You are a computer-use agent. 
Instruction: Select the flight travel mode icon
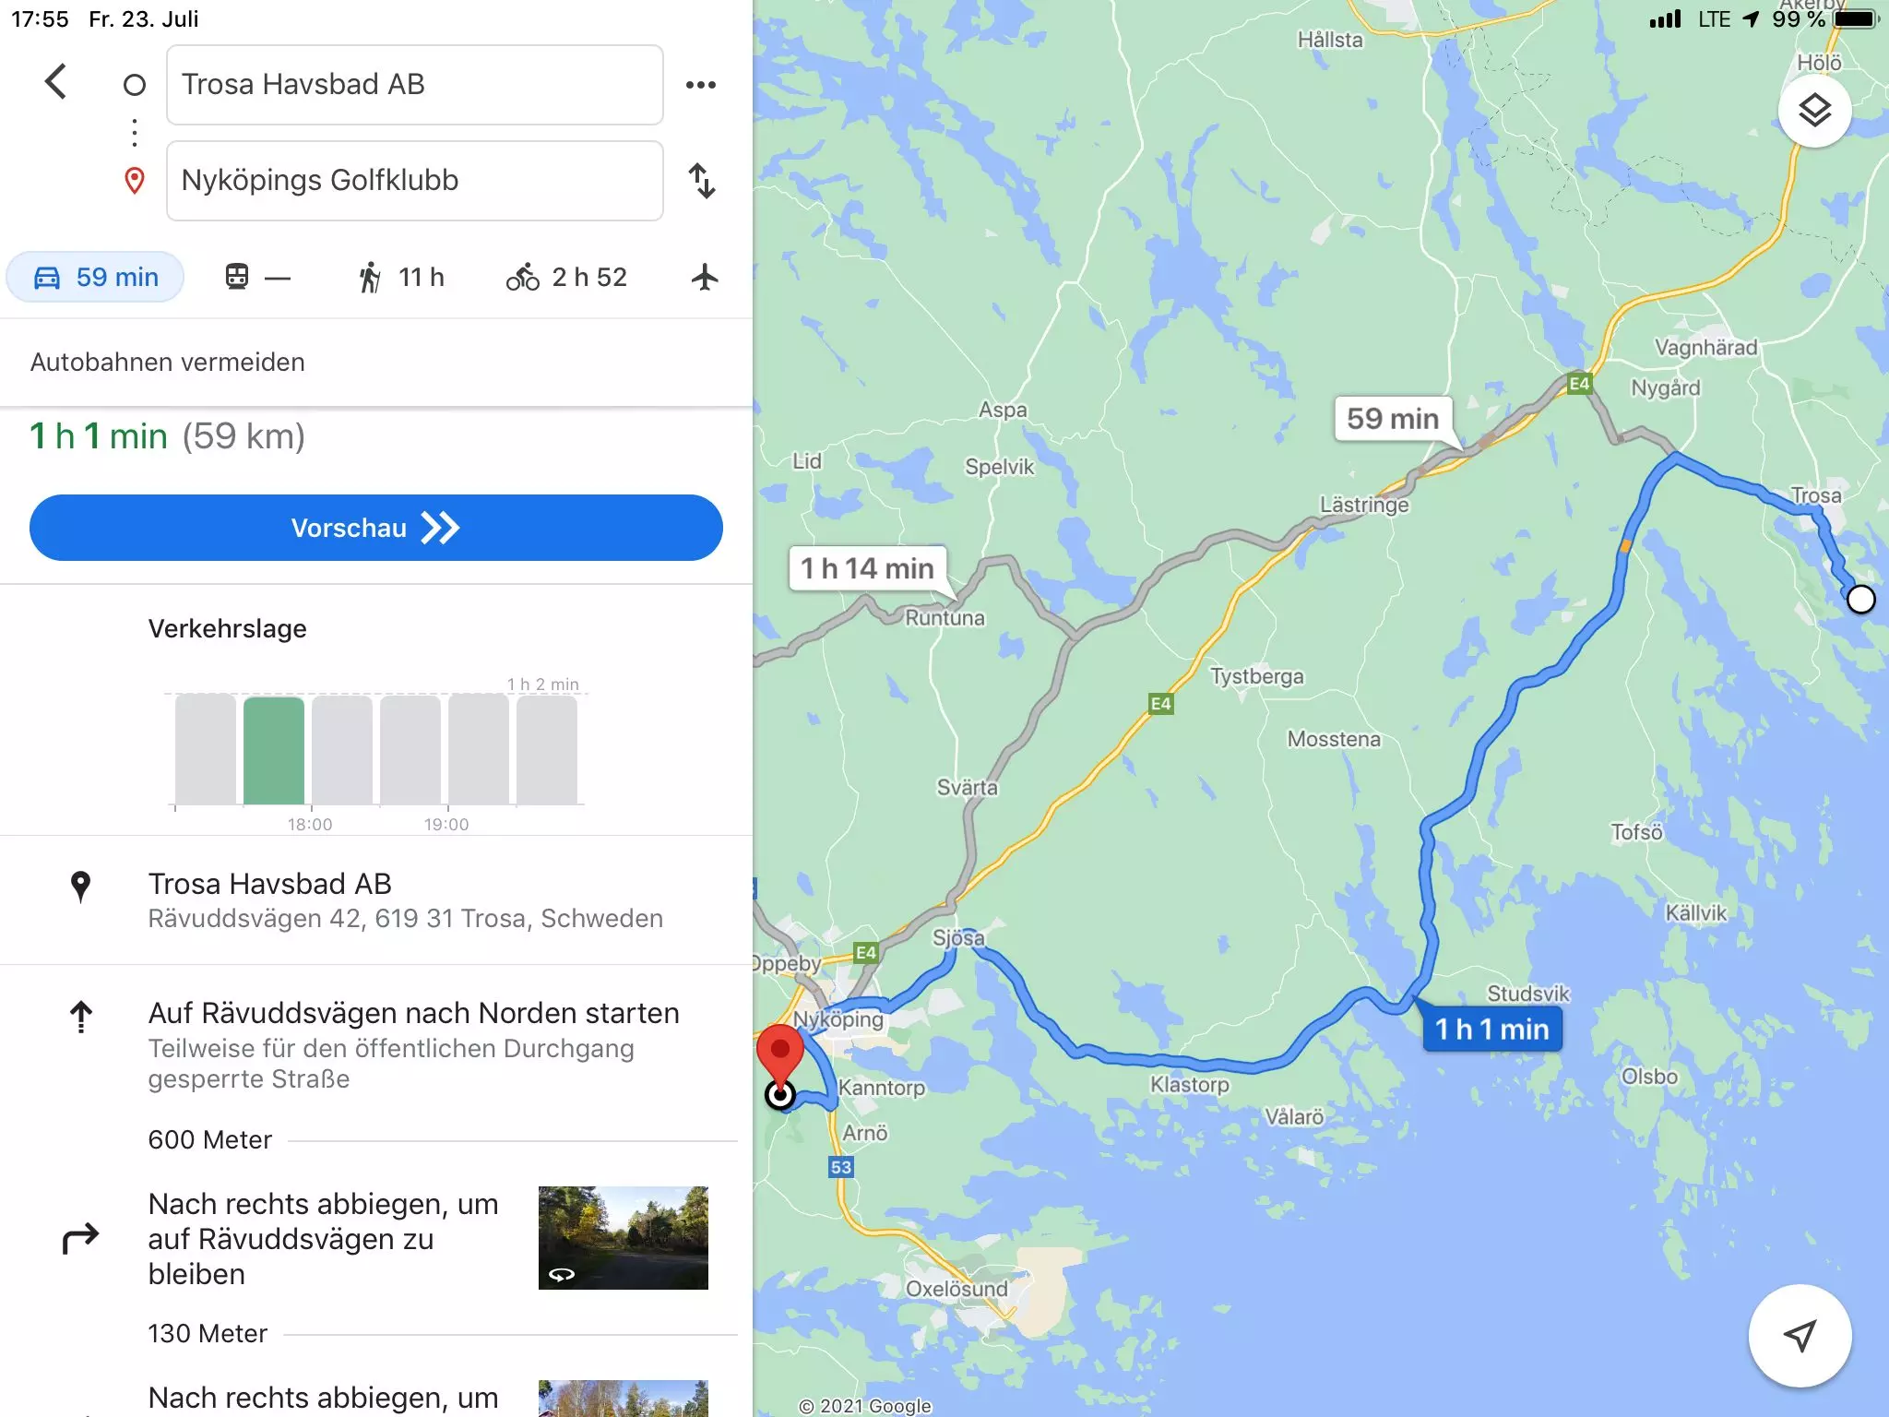pyautogui.click(x=705, y=277)
